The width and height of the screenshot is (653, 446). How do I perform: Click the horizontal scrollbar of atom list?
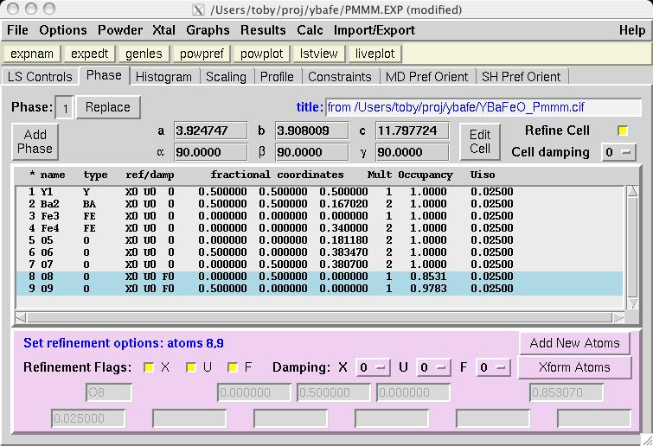coord(319,318)
